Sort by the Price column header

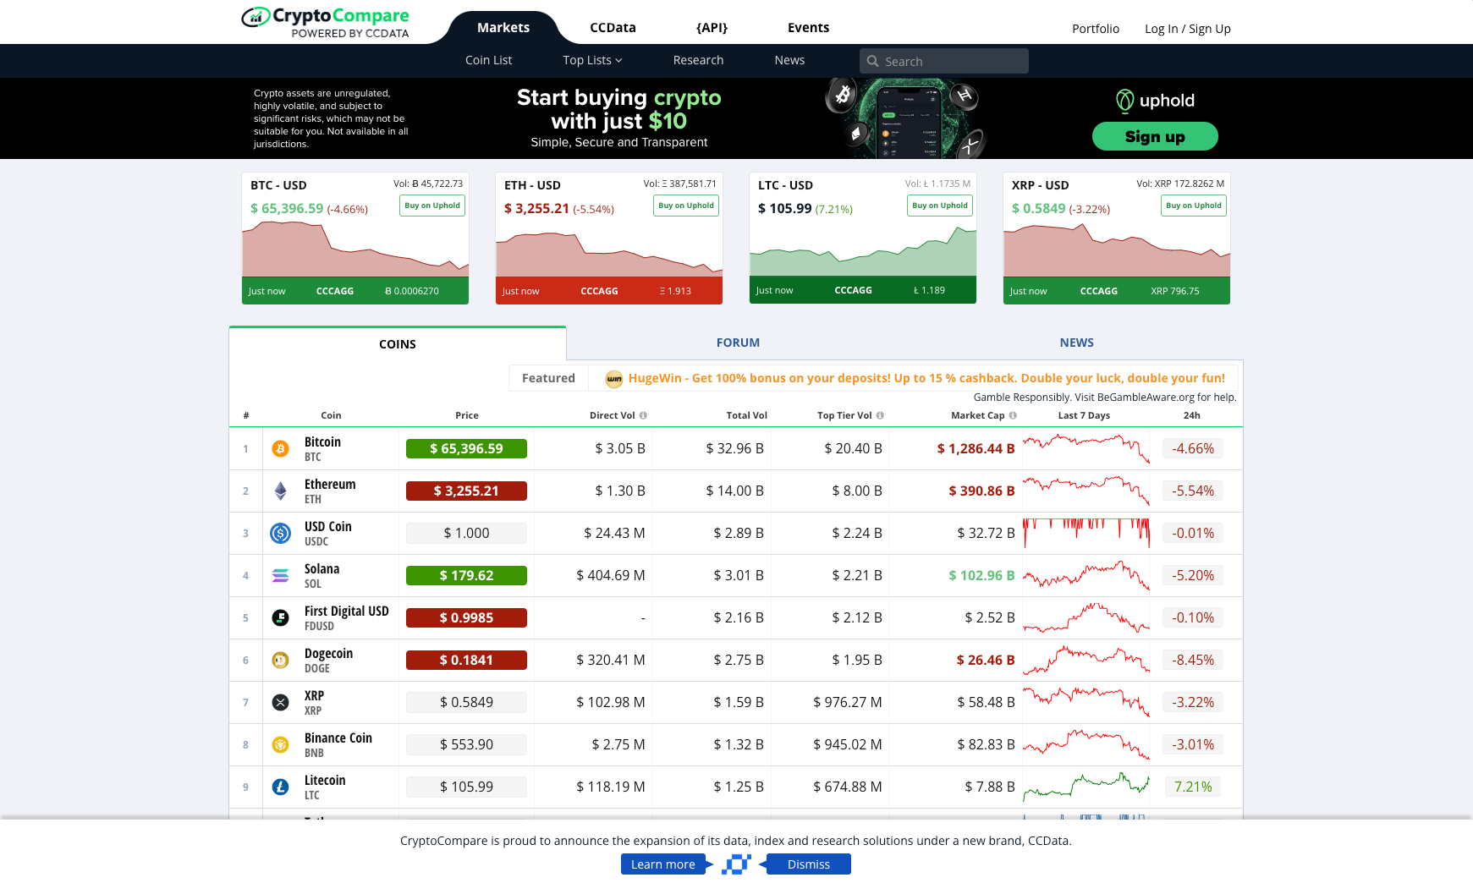[467, 415]
